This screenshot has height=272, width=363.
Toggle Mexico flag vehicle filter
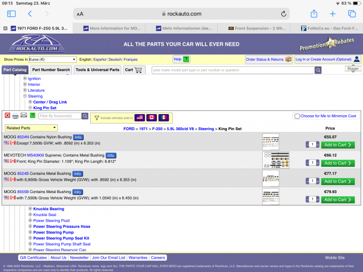coord(164,118)
